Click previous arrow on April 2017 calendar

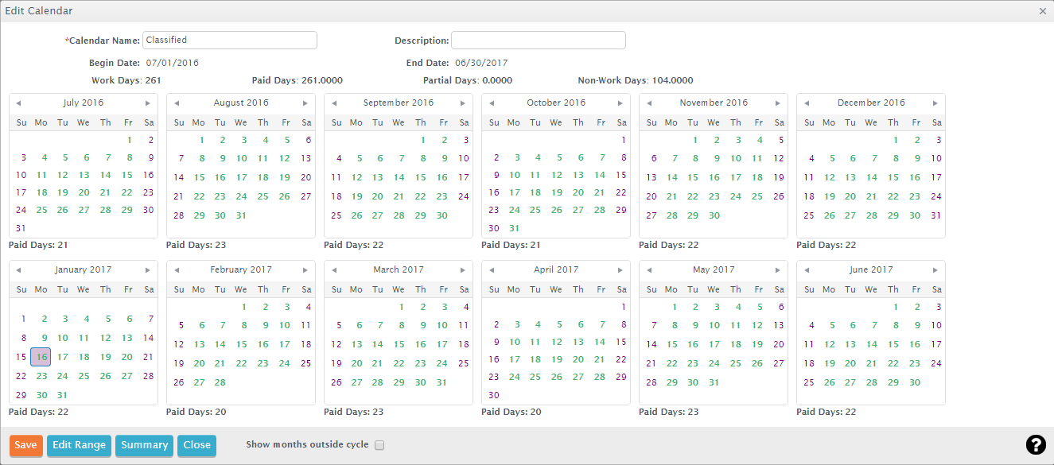(491, 270)
